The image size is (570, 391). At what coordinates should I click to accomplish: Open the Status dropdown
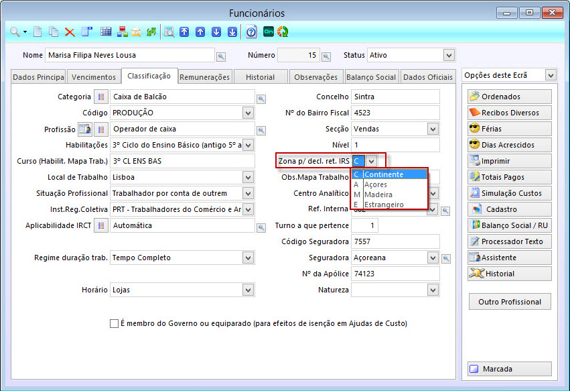(x=448, y=55)
